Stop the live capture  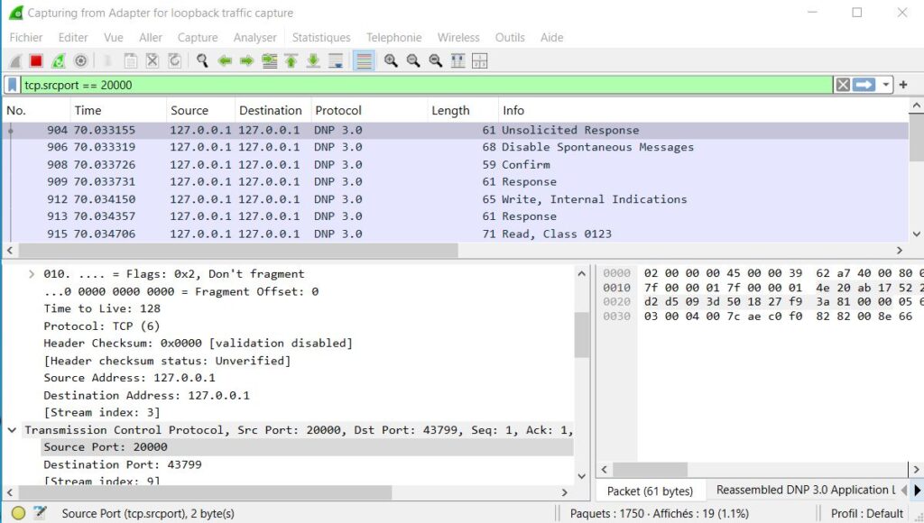(34, 60)
